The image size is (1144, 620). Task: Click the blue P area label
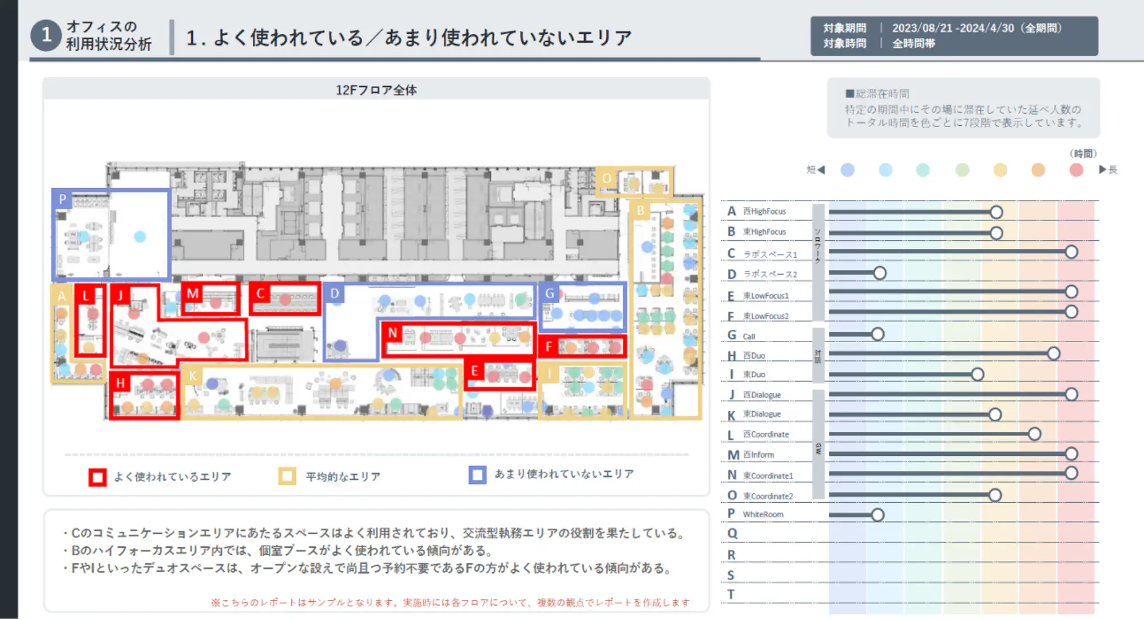62,199
